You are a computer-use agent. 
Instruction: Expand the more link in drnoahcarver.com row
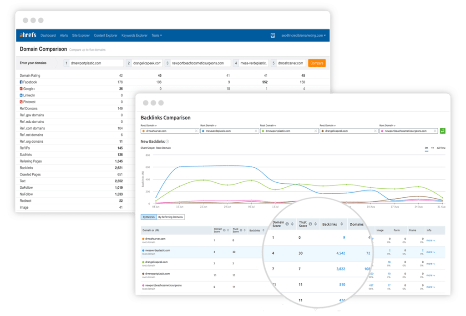(431, 241)
